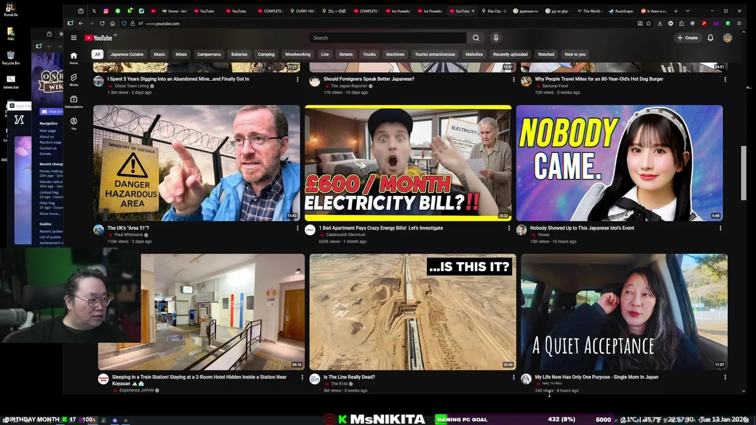Image resolution: width=756 pixels, height=425 pixels.
Task: Select the Japanese Cuisine chip
Action: point(127,54)
